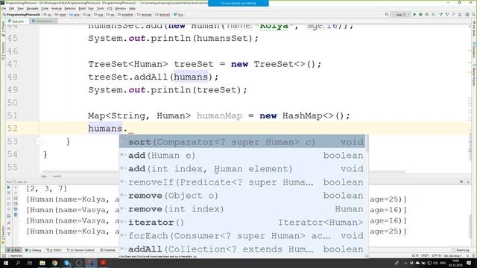
Task: Open the Code menu
Action: (x=45, y=8)
